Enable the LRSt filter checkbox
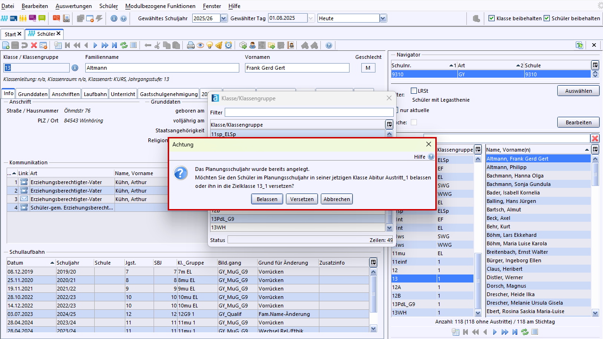 pos(414,90)
